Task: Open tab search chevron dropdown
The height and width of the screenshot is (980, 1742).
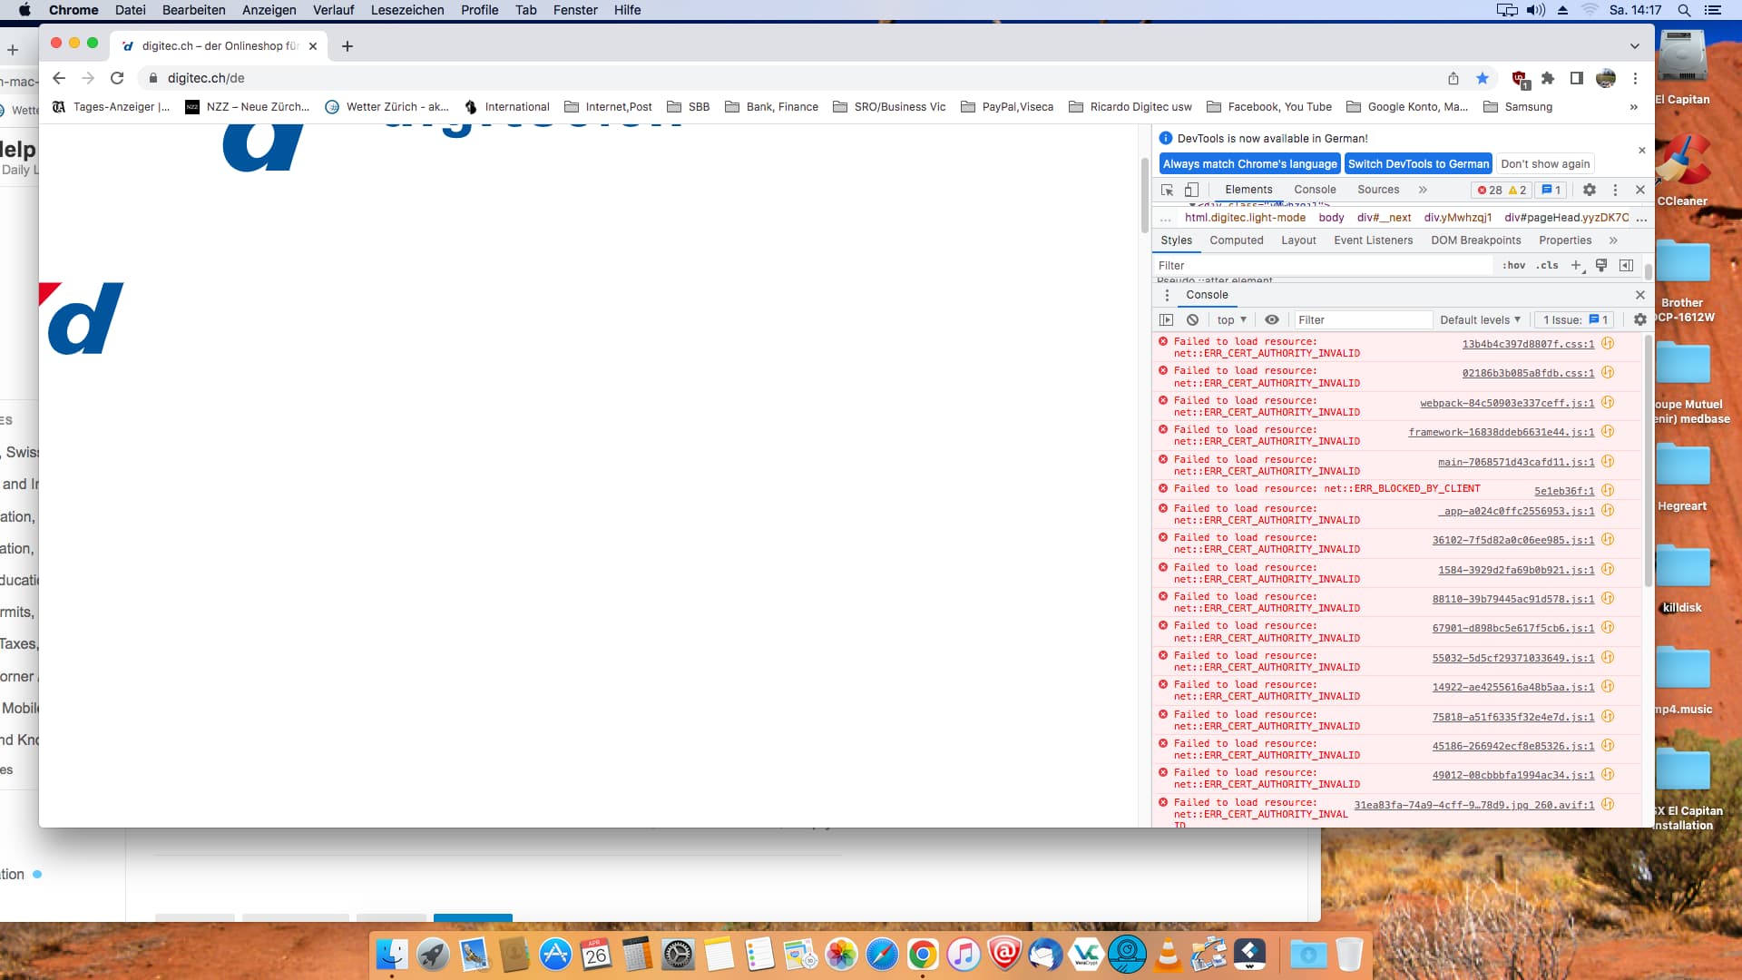Action: click(x=1635, y=46)
